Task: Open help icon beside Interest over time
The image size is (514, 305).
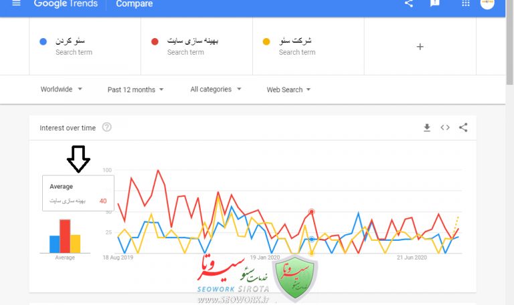Action: point(106,128)
